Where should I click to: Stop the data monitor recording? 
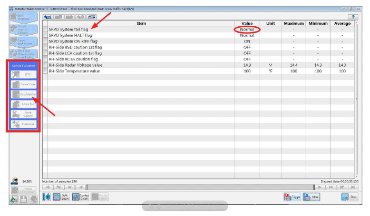pyautogui.click(x=349, y=197)
